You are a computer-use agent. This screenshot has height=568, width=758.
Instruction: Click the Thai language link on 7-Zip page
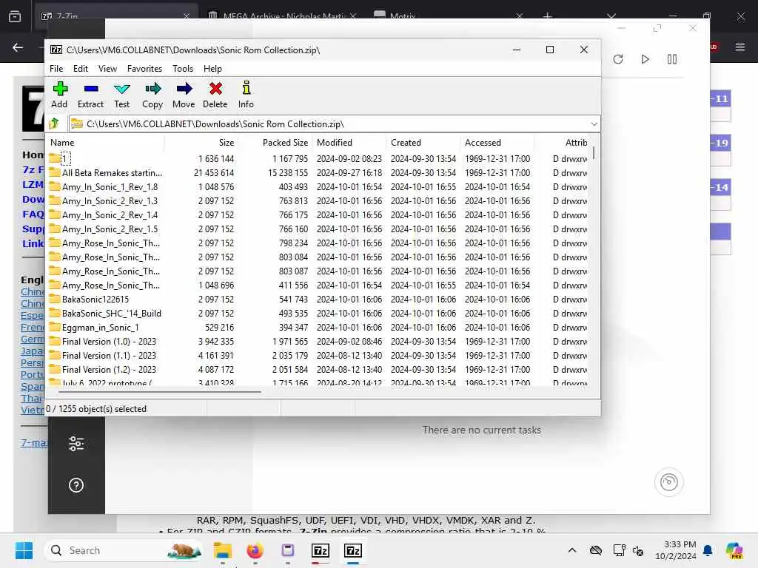coord(31,398)
